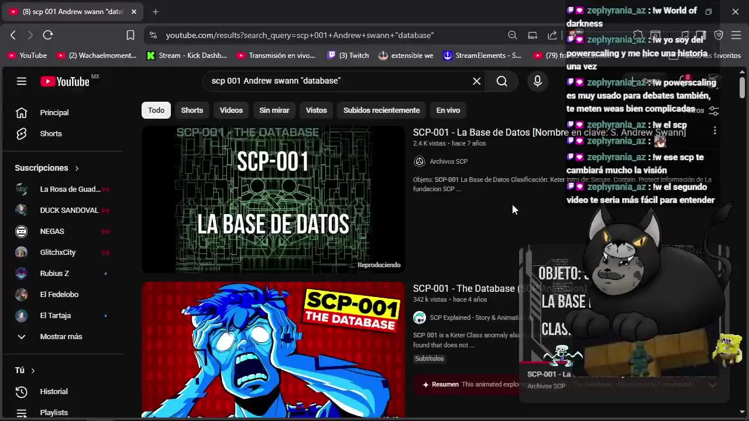749x421 pixels.
Task: Open the YouTube bookmark in bookmarks bar
Action: tap(27, 56)
